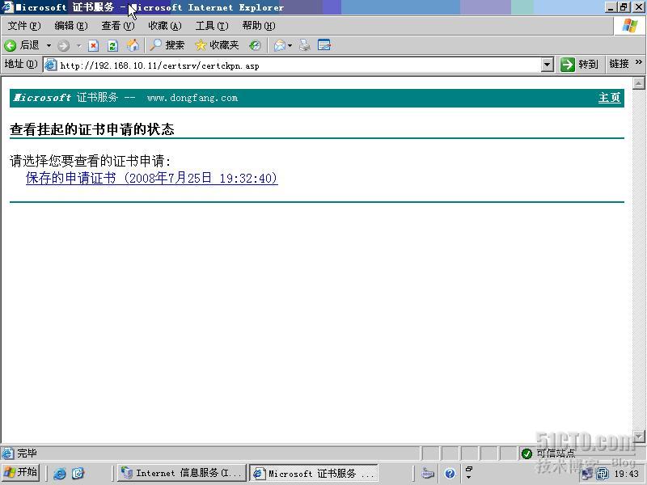
Task: Restore the window with the restore button
Action: [x=624, y=7]
